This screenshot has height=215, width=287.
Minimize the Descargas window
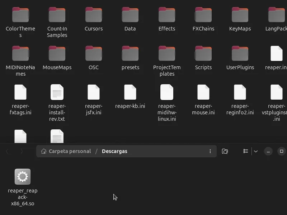268,151
